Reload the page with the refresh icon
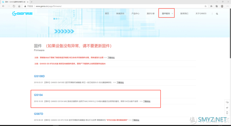The height and width of the screenshot is (126, 231). tap(14, 6)
